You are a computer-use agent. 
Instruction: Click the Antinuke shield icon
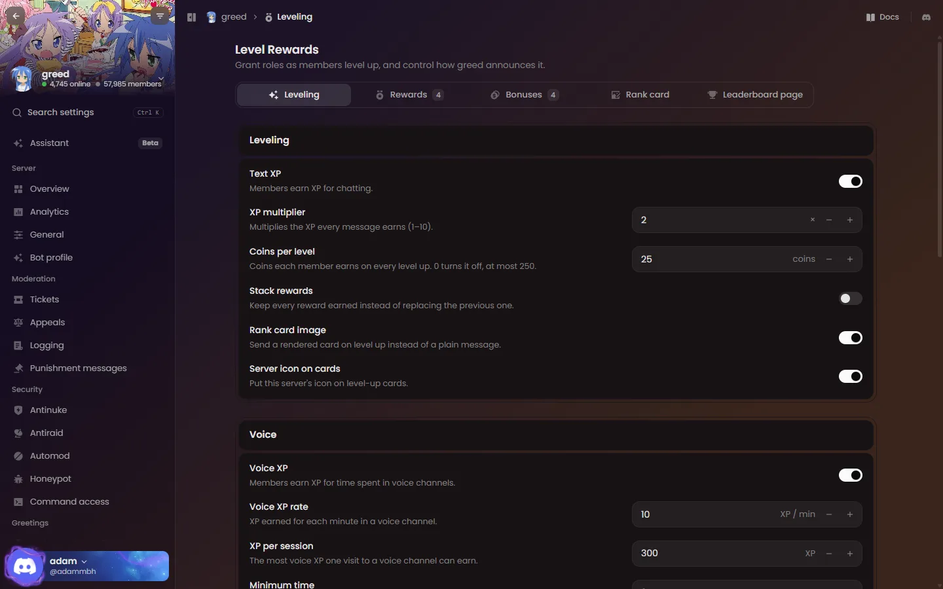click(18, 410)
